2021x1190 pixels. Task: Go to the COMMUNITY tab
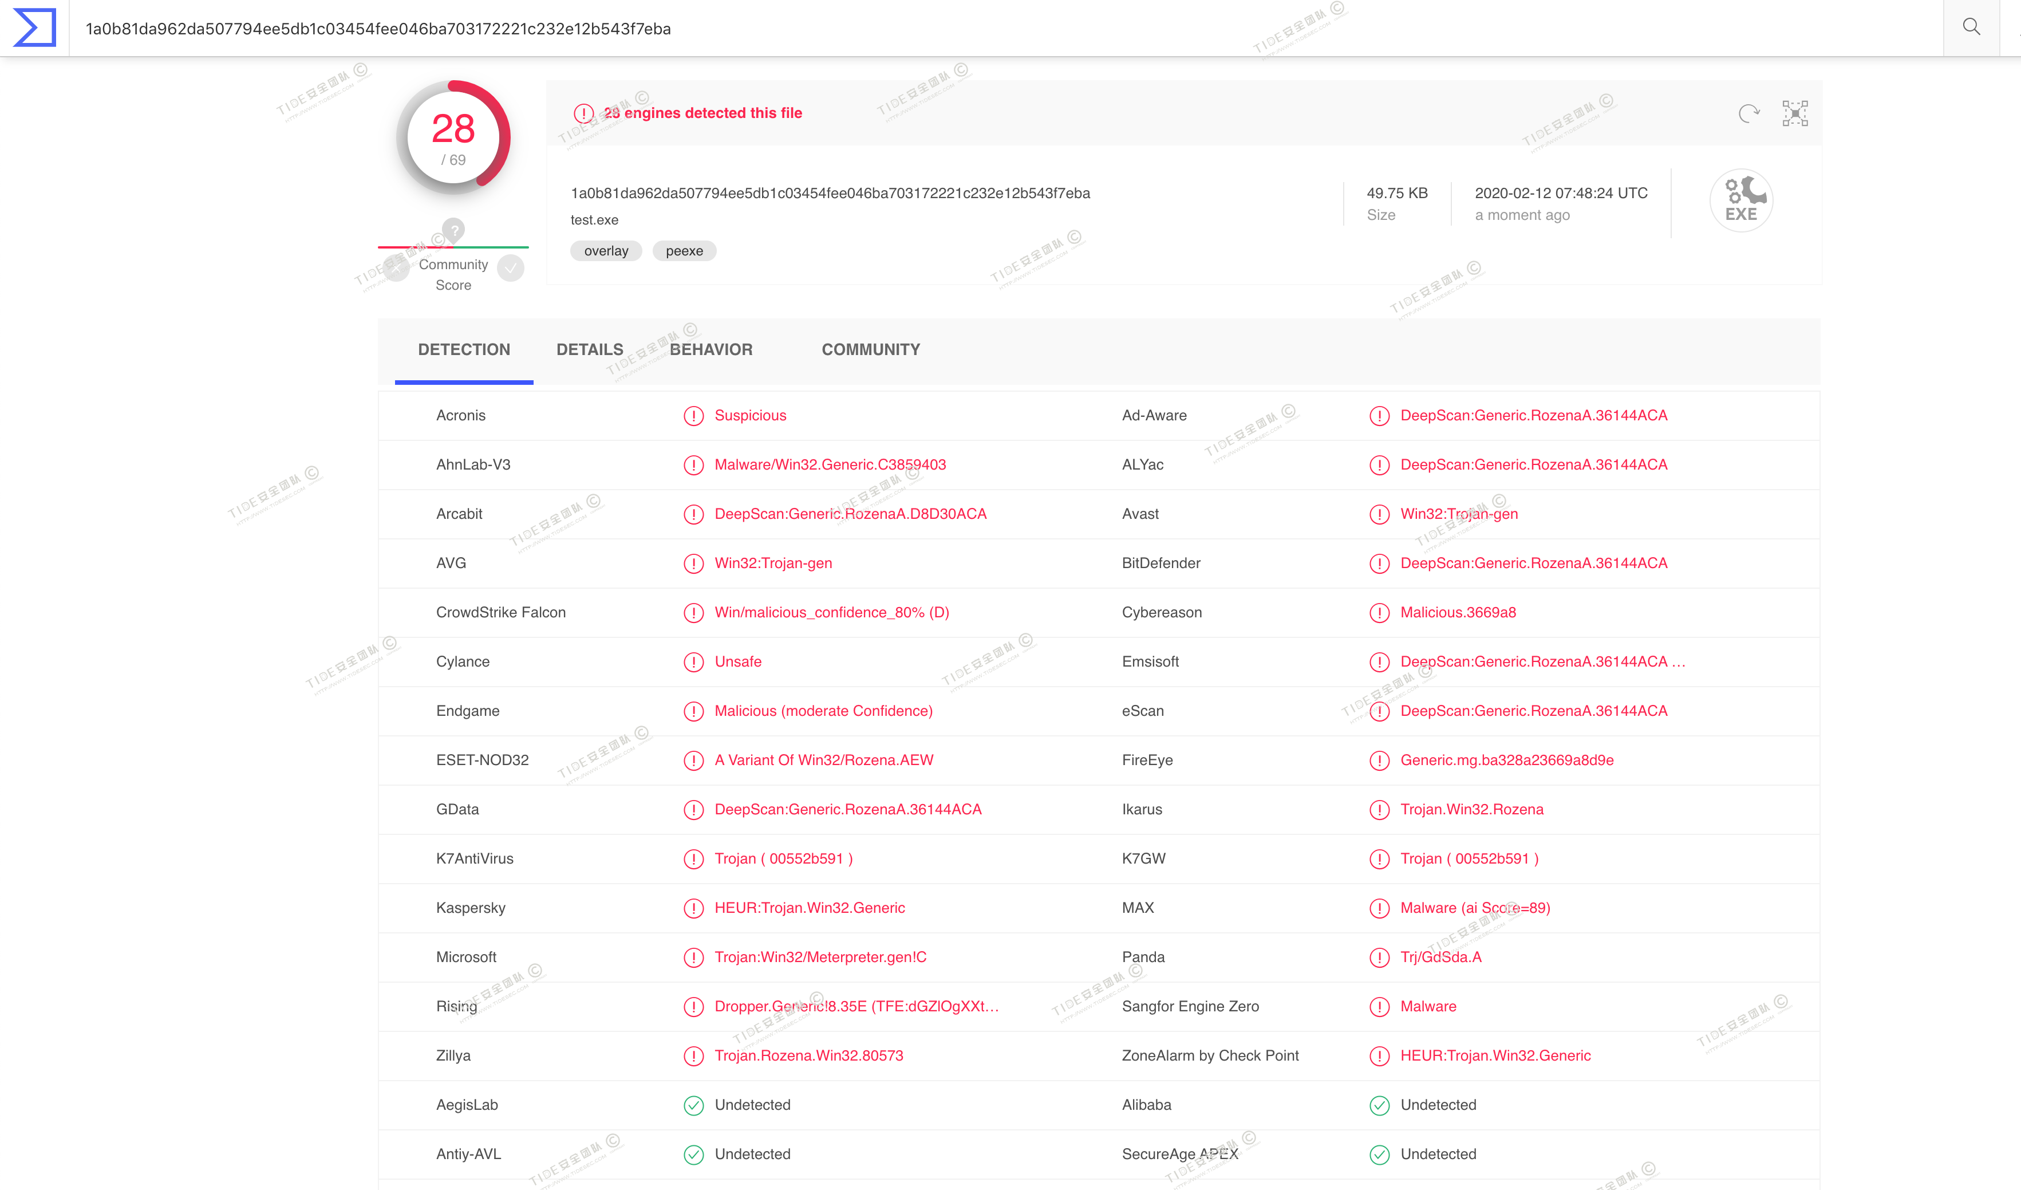point(870,350)
